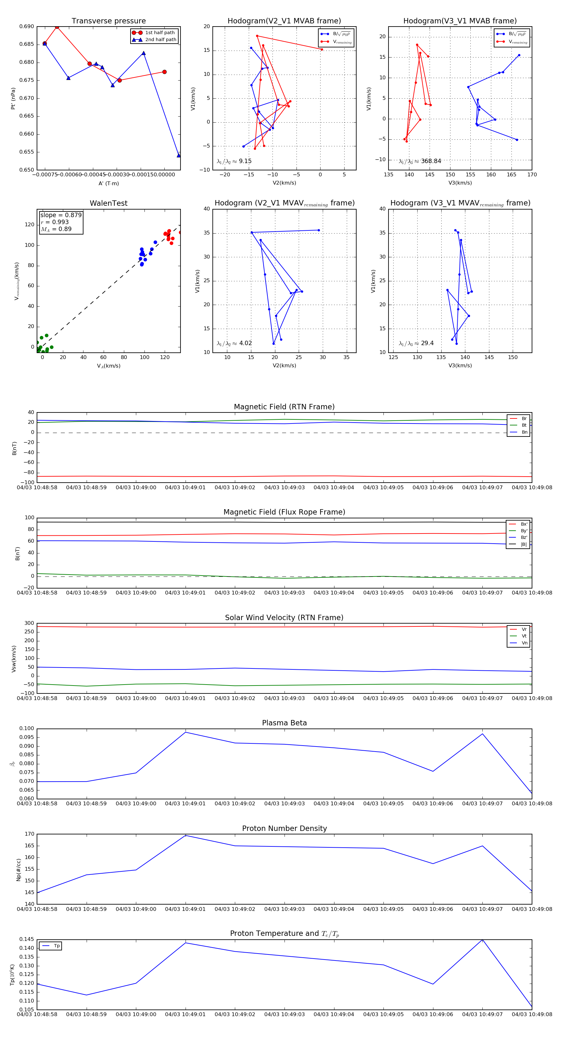
Task: Select the 'Vr' legend entry
Action: coord(518,629)
